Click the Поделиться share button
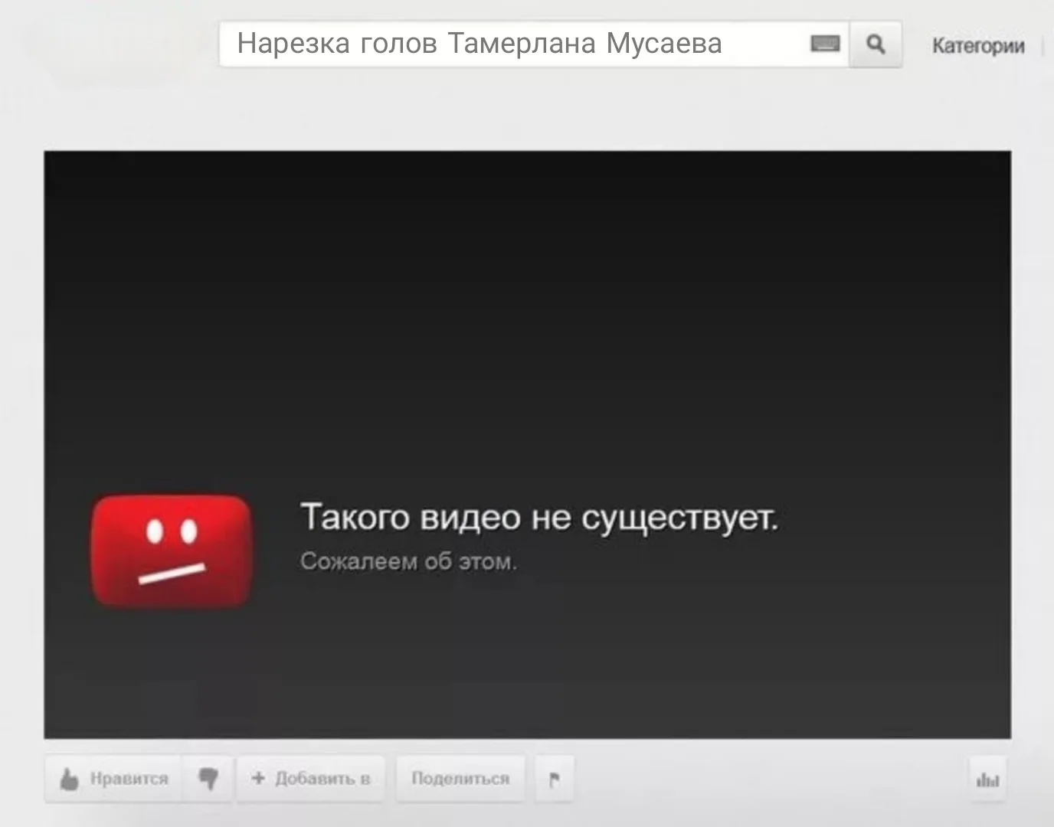Image resolution: width=1054 pixels, height=827 pixels. click(460, 779)
